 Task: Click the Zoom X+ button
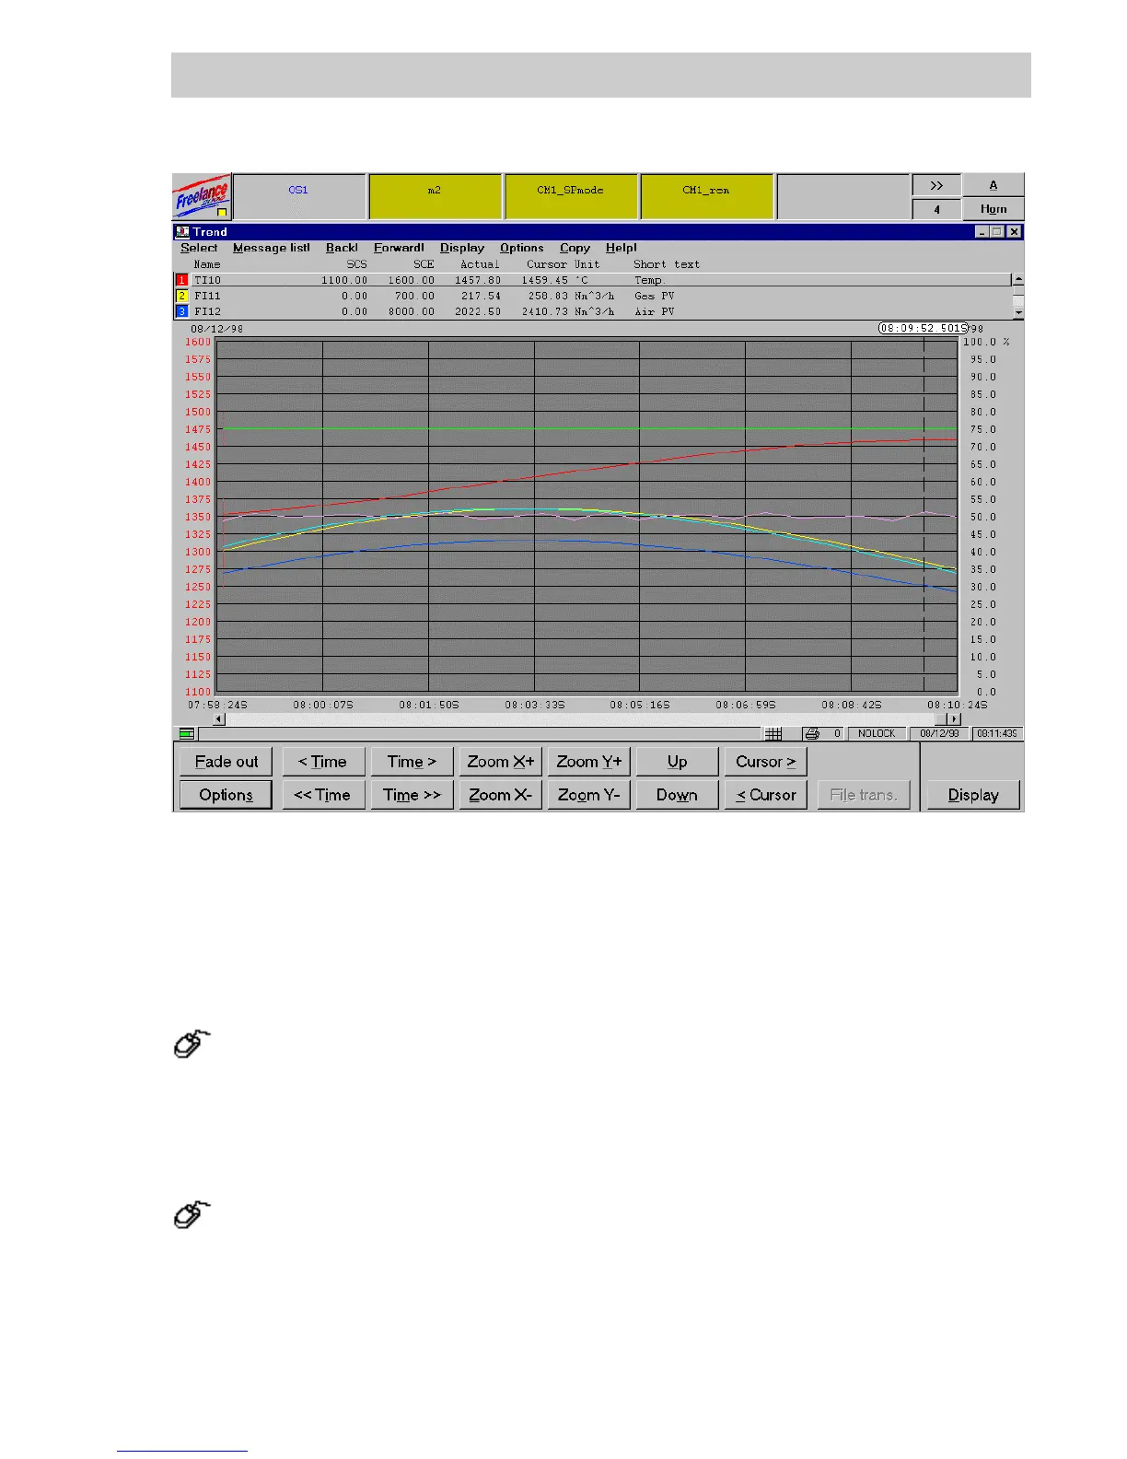500,762
